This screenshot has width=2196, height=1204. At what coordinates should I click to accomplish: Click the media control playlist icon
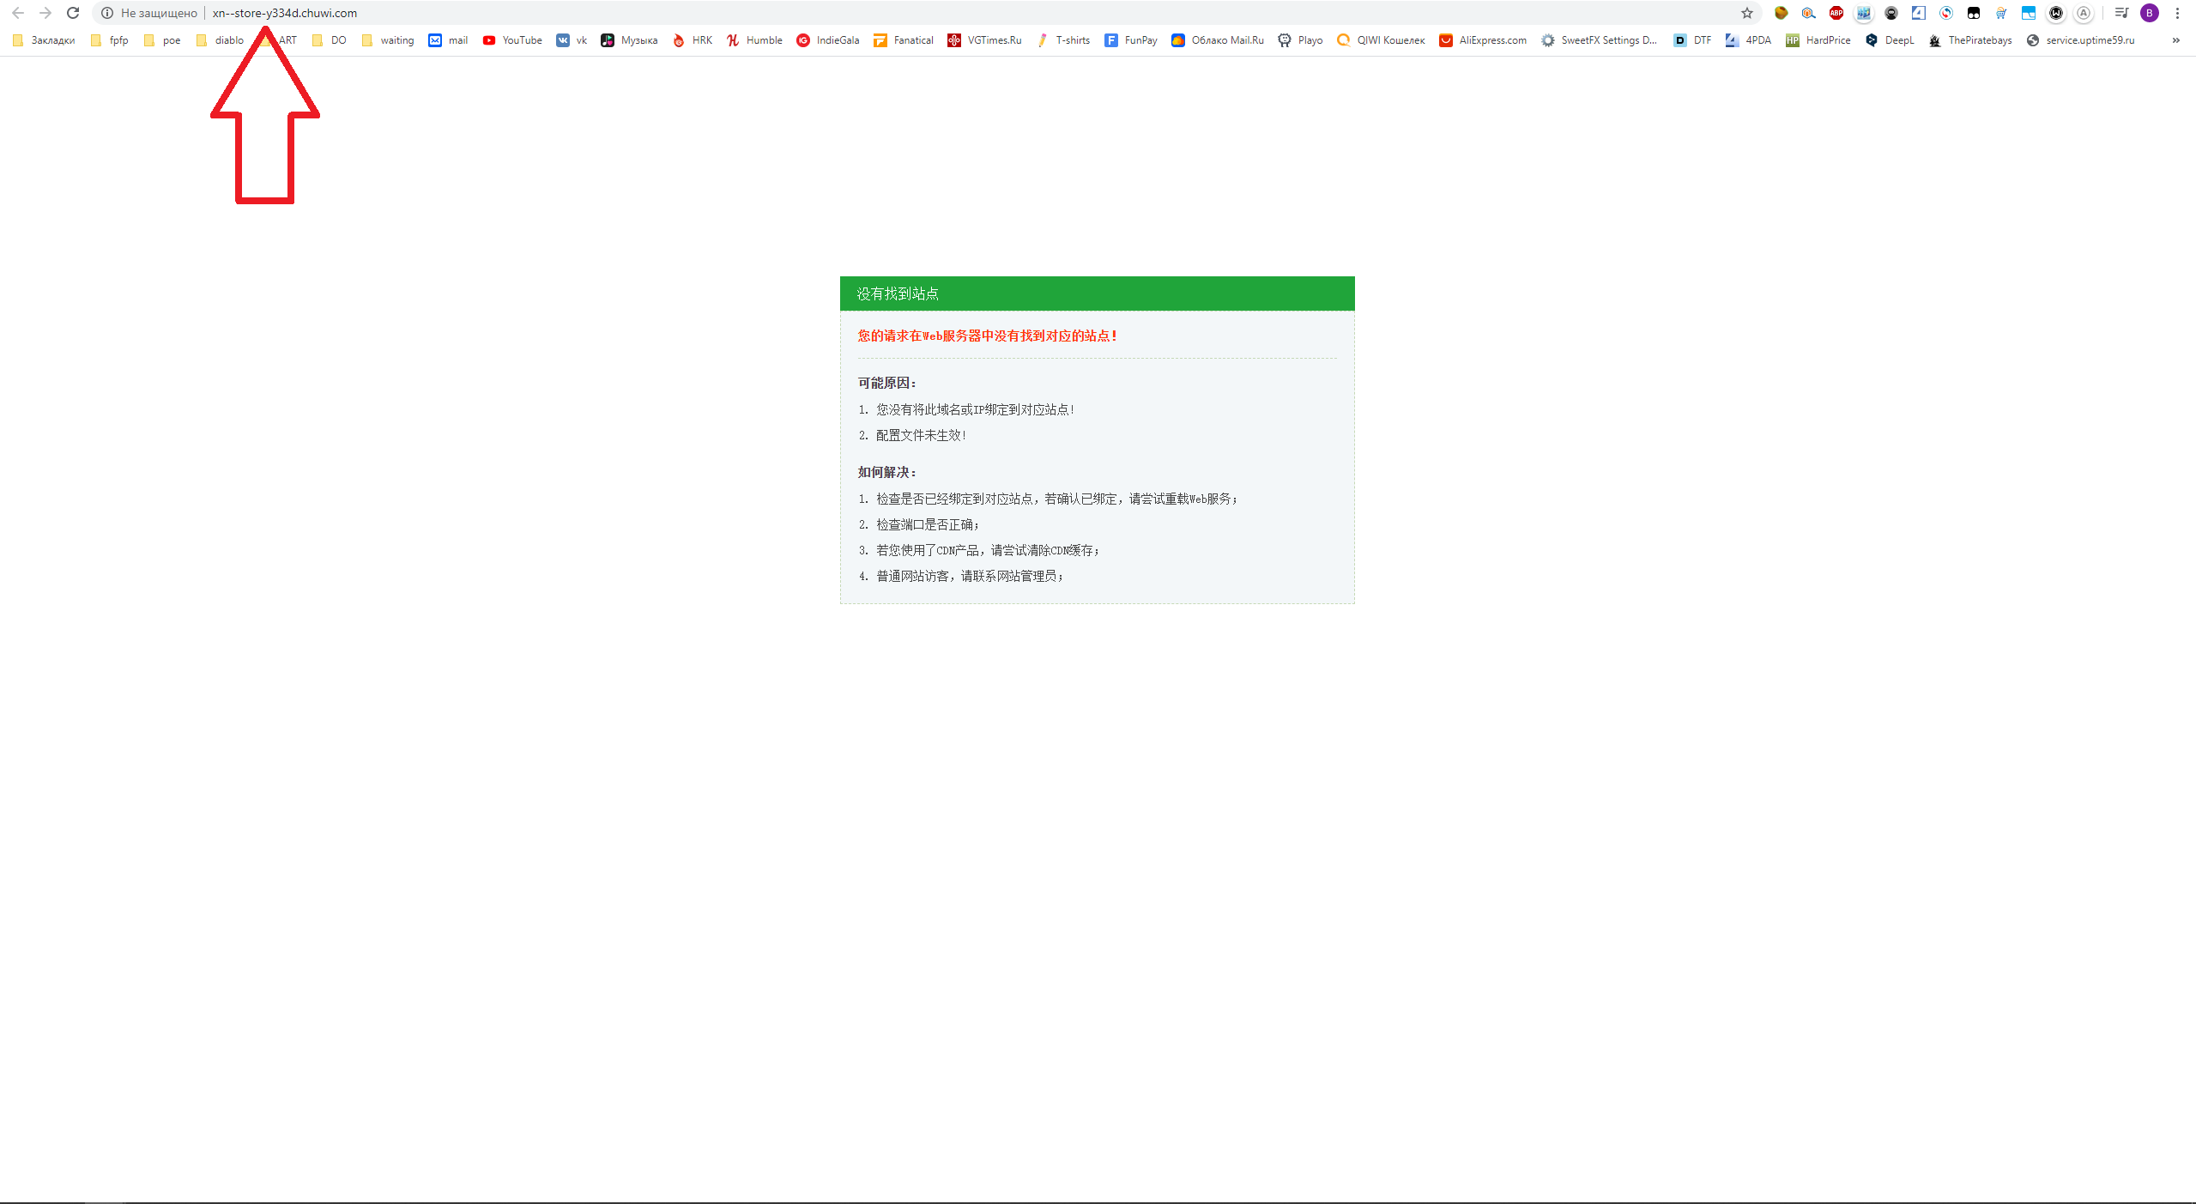pos(2120,13)
